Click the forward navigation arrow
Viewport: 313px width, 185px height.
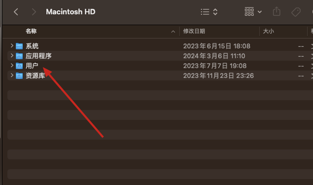[34, 12]
